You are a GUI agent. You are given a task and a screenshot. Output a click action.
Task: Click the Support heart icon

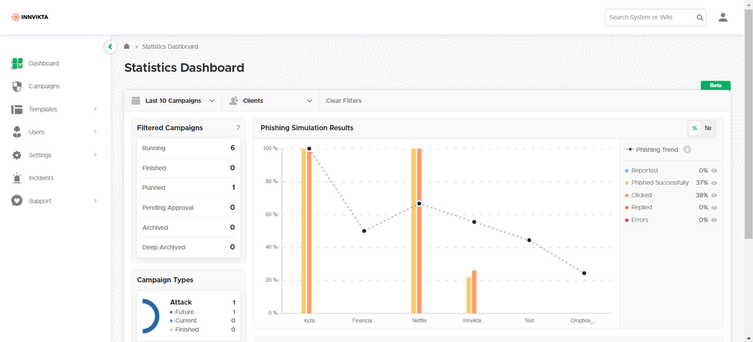(x=17, y=201)
